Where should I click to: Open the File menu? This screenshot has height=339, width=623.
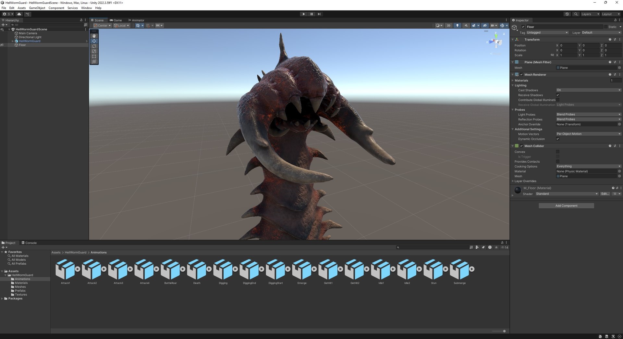(4, 8)
